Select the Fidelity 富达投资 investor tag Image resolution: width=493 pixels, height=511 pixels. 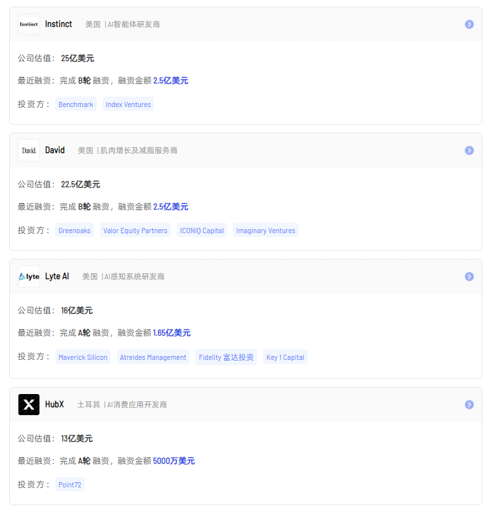pyautogui.click(x=226, y=357)
